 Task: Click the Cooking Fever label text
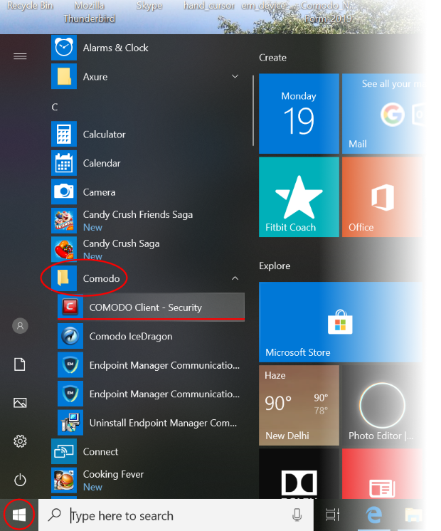(113, 474)
